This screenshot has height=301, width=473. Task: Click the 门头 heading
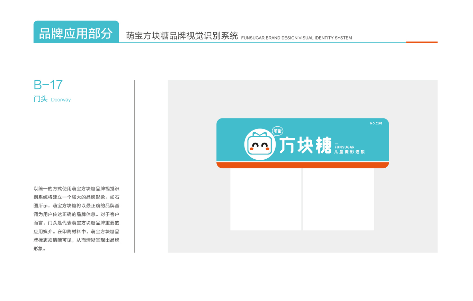tap(41, 99)
